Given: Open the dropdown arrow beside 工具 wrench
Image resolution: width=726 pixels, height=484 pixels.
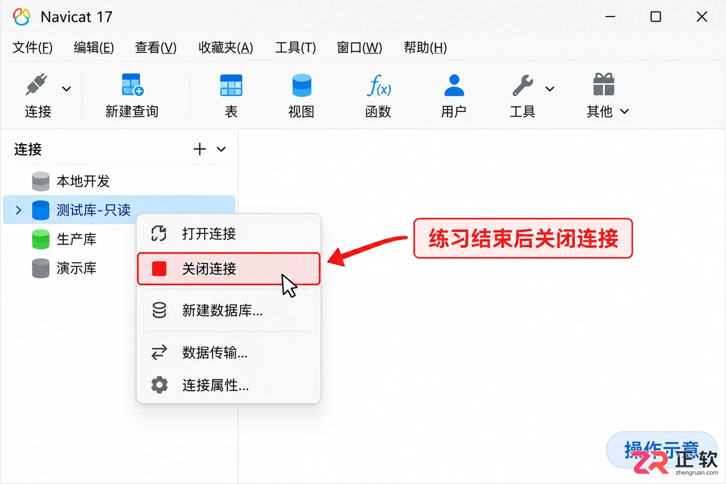Looking at the screenshot, I should [x=550, y=89].
